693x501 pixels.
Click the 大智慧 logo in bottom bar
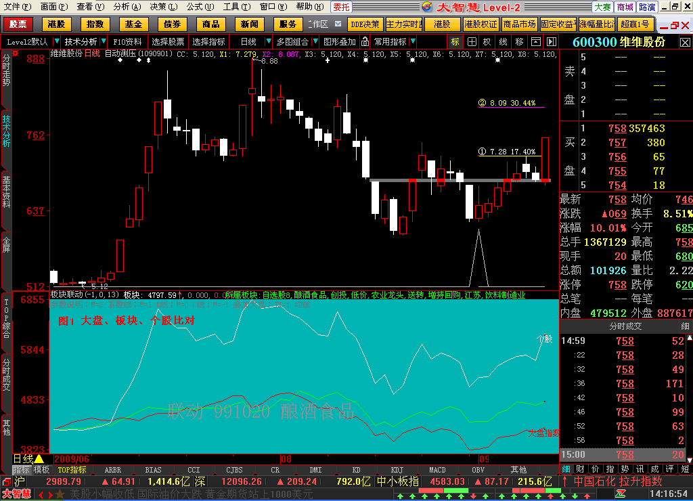(x=17, y=494)
